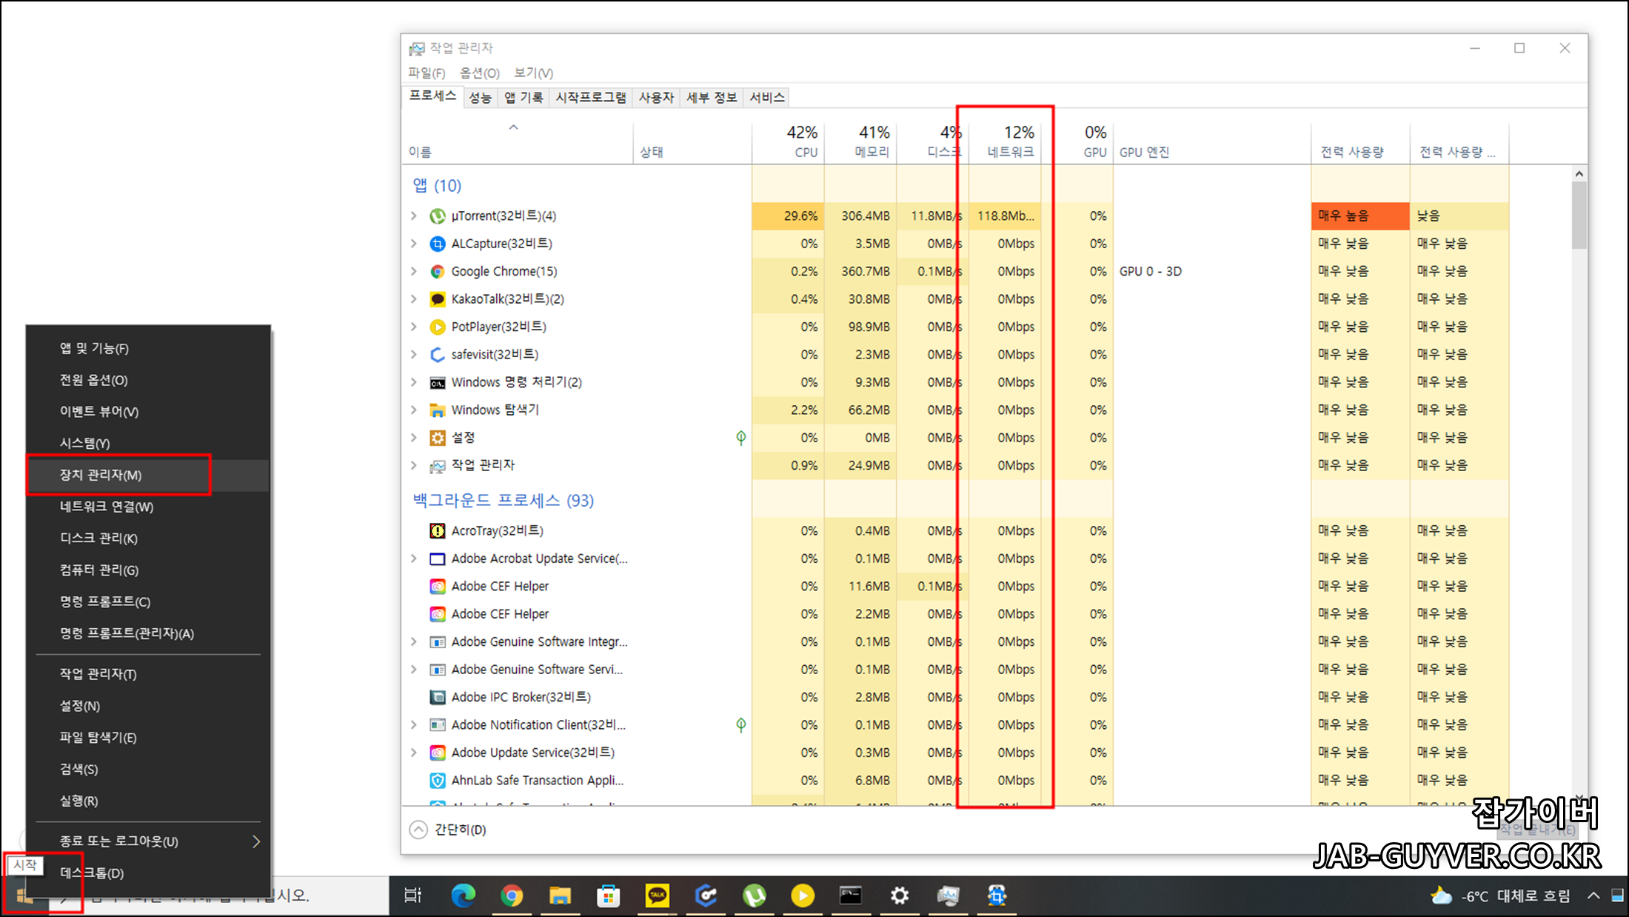Click the KakaoTalk process icon
The height and width of the screenshot is (917, 1629).
[x=438, y=299]
